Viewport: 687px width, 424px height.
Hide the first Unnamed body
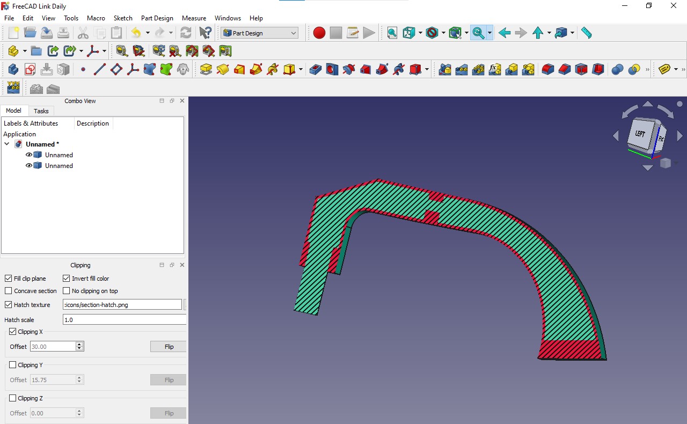(x=29, y=155)
